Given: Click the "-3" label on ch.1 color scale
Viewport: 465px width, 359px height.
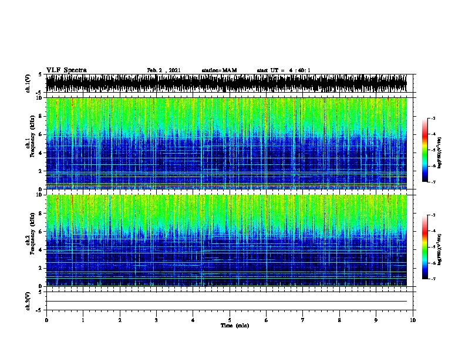Looking at the screenshot, I should (433, 118).
